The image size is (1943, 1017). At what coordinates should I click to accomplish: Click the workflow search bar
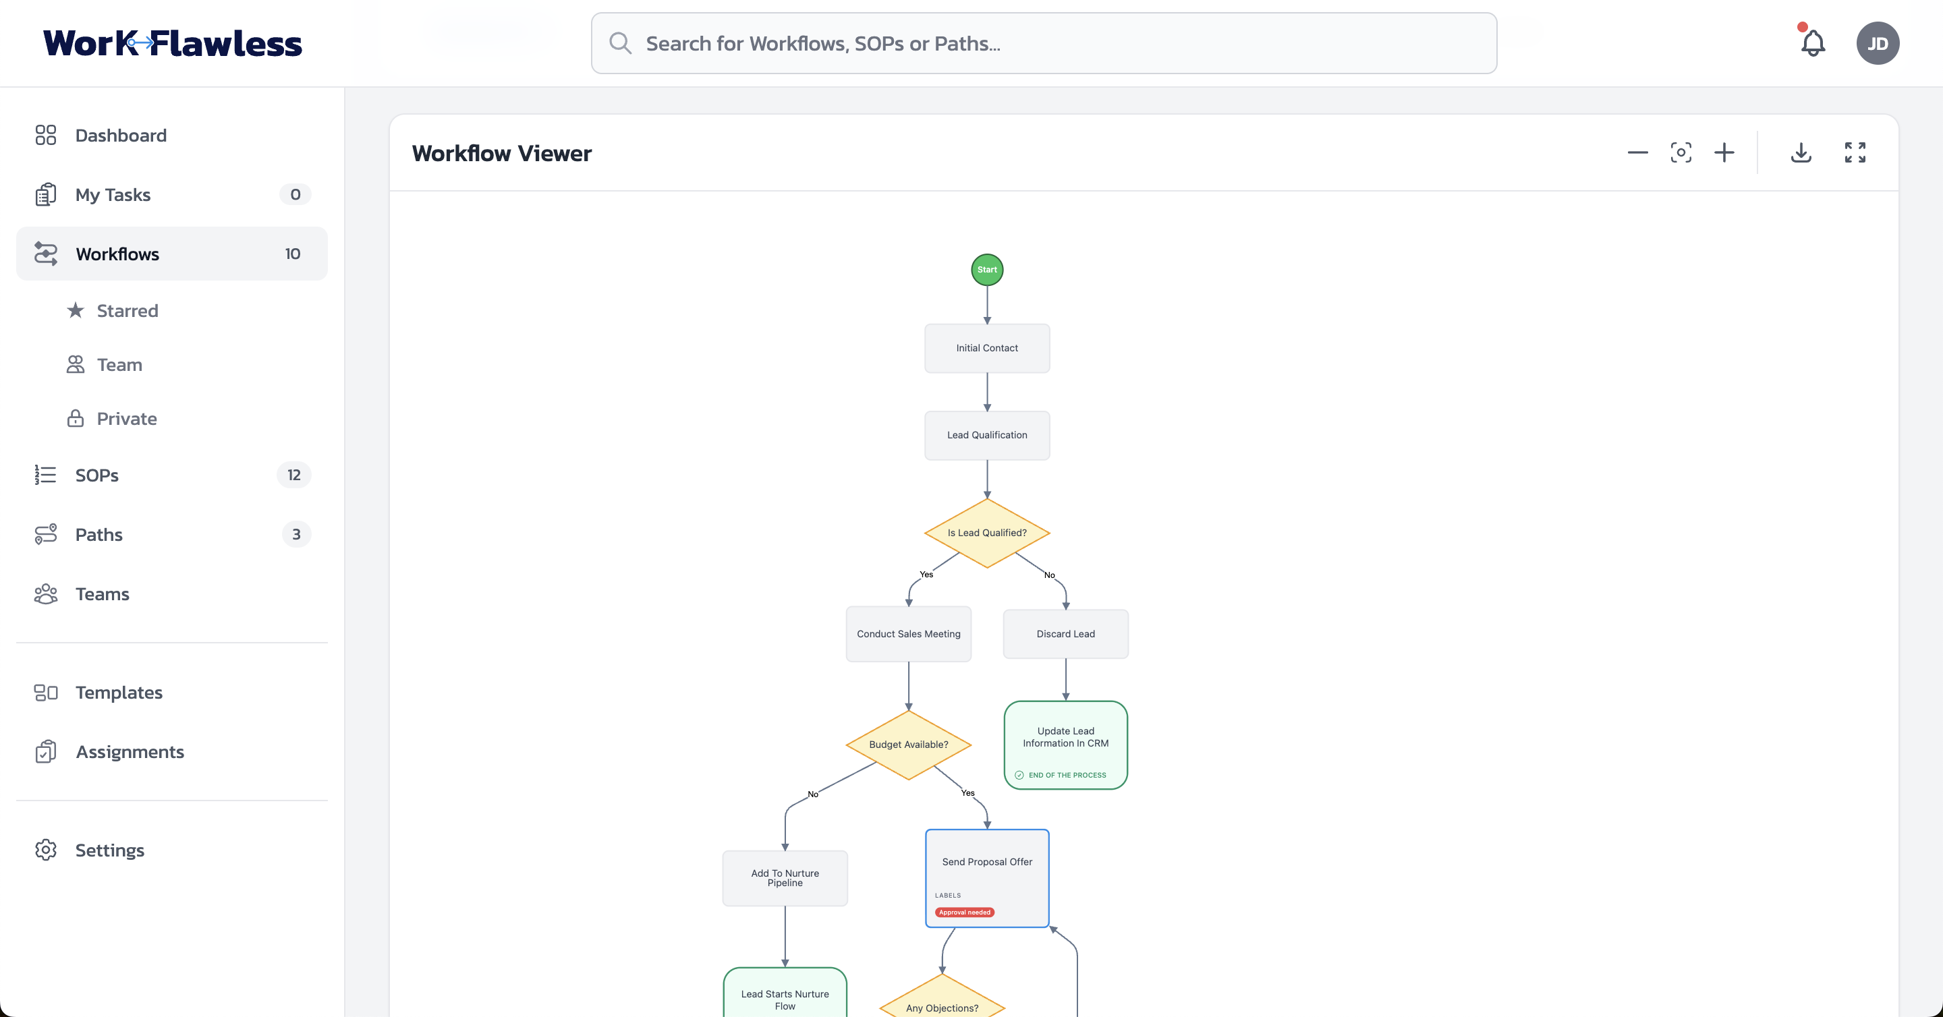coord(1044,43)
